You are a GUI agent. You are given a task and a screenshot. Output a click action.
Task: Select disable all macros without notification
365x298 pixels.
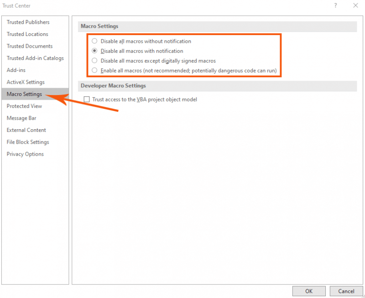pos(94,41)
